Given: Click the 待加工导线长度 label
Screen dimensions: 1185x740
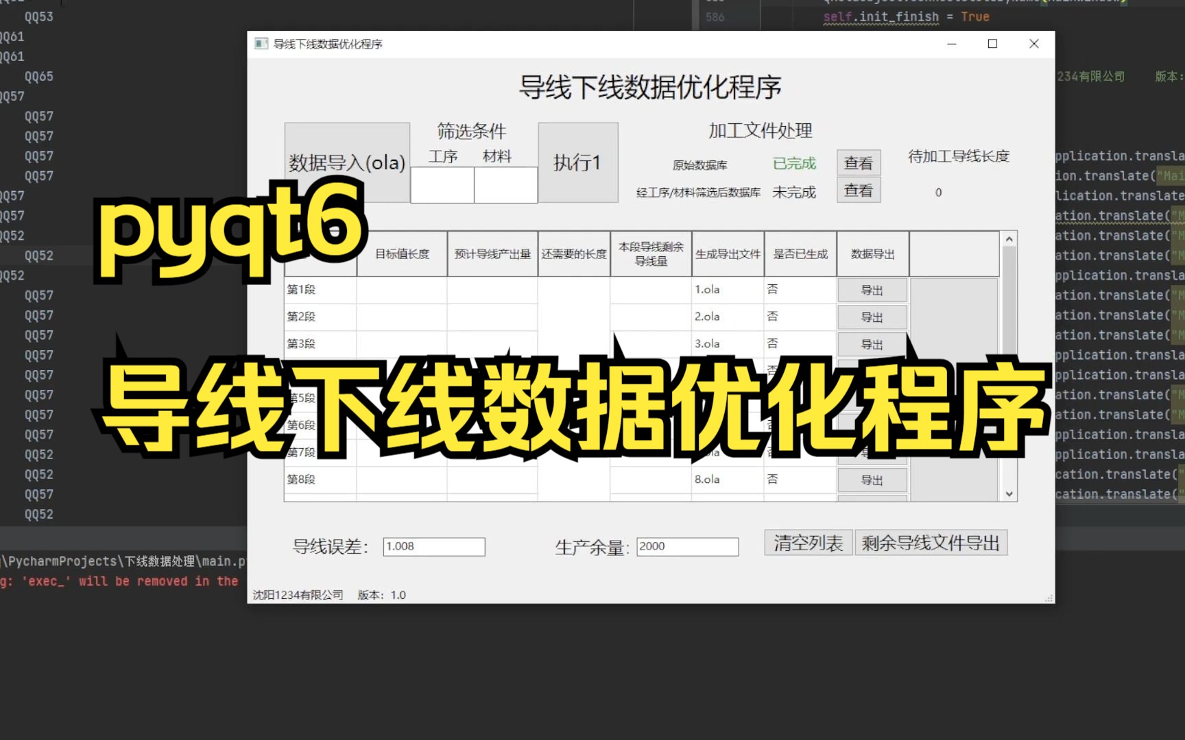Looking at the screenshot, I should (959, 156).
